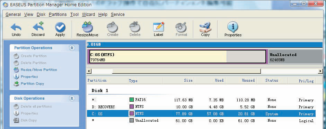326x129 pixels.
Task: Select the D: RECOVERY partition row
Action: tap(201, 107)
